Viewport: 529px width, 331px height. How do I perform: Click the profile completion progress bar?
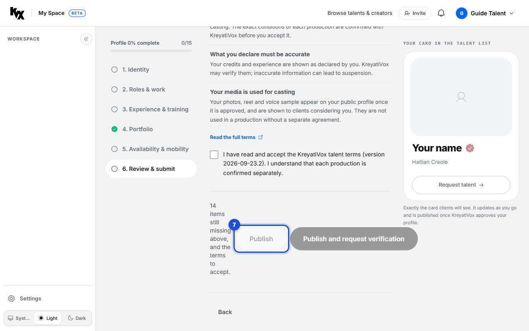click(x=151, y=51)
